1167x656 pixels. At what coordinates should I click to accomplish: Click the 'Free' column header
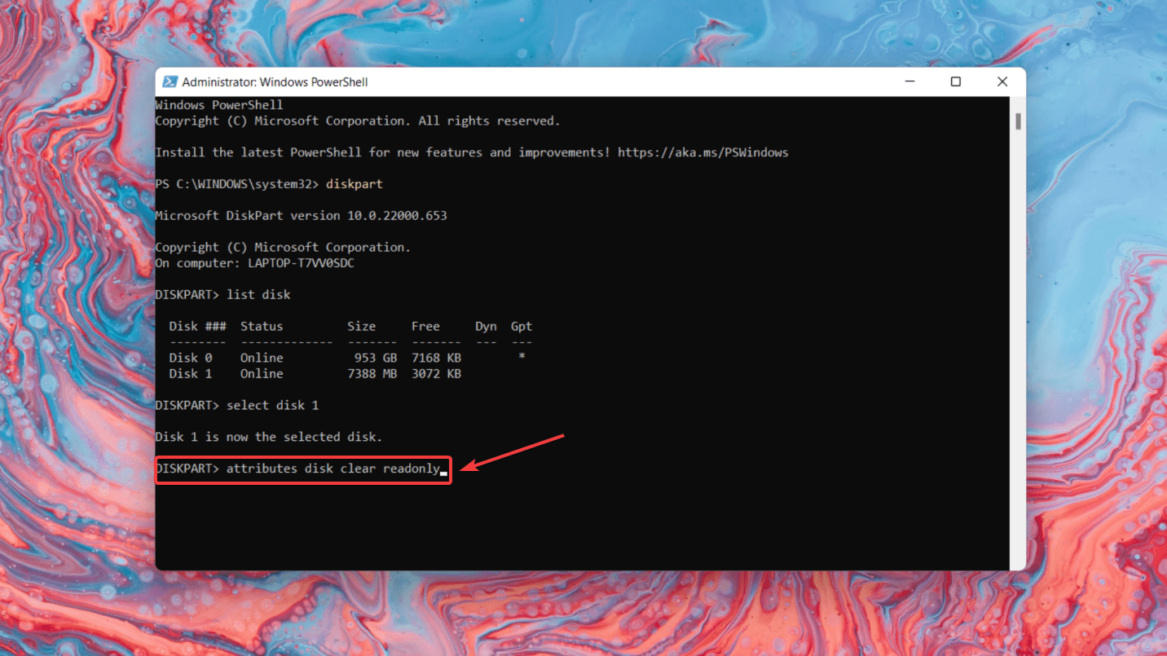[425, 326]
